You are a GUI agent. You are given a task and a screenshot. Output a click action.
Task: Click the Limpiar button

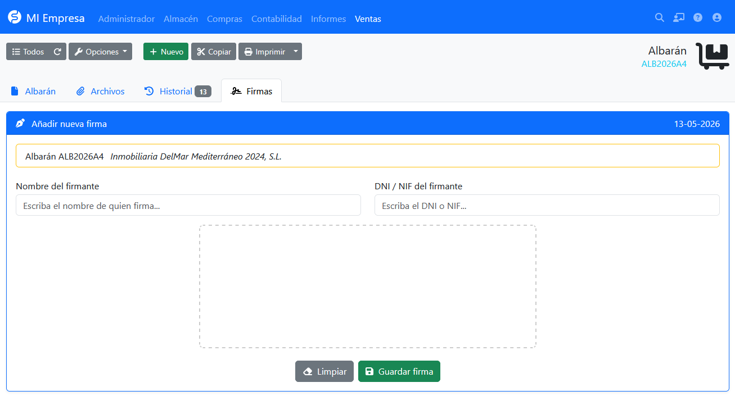(324, 371)
